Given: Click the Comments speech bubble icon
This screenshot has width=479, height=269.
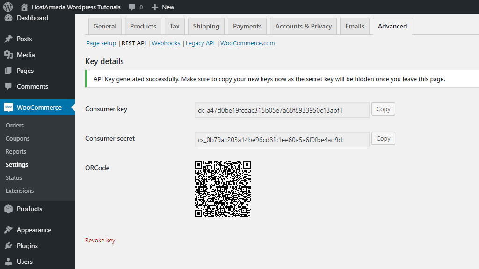Looking at the screenshot, I should (9, 86).
